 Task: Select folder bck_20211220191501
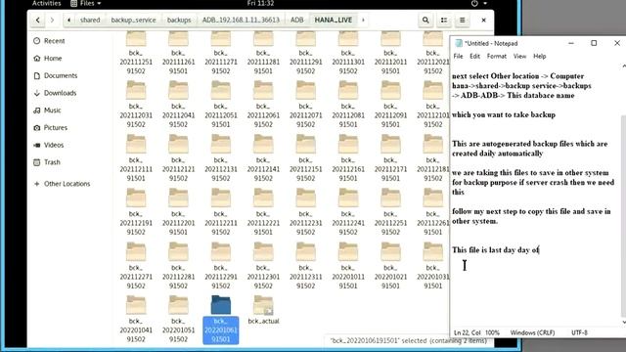pos(178,212)
